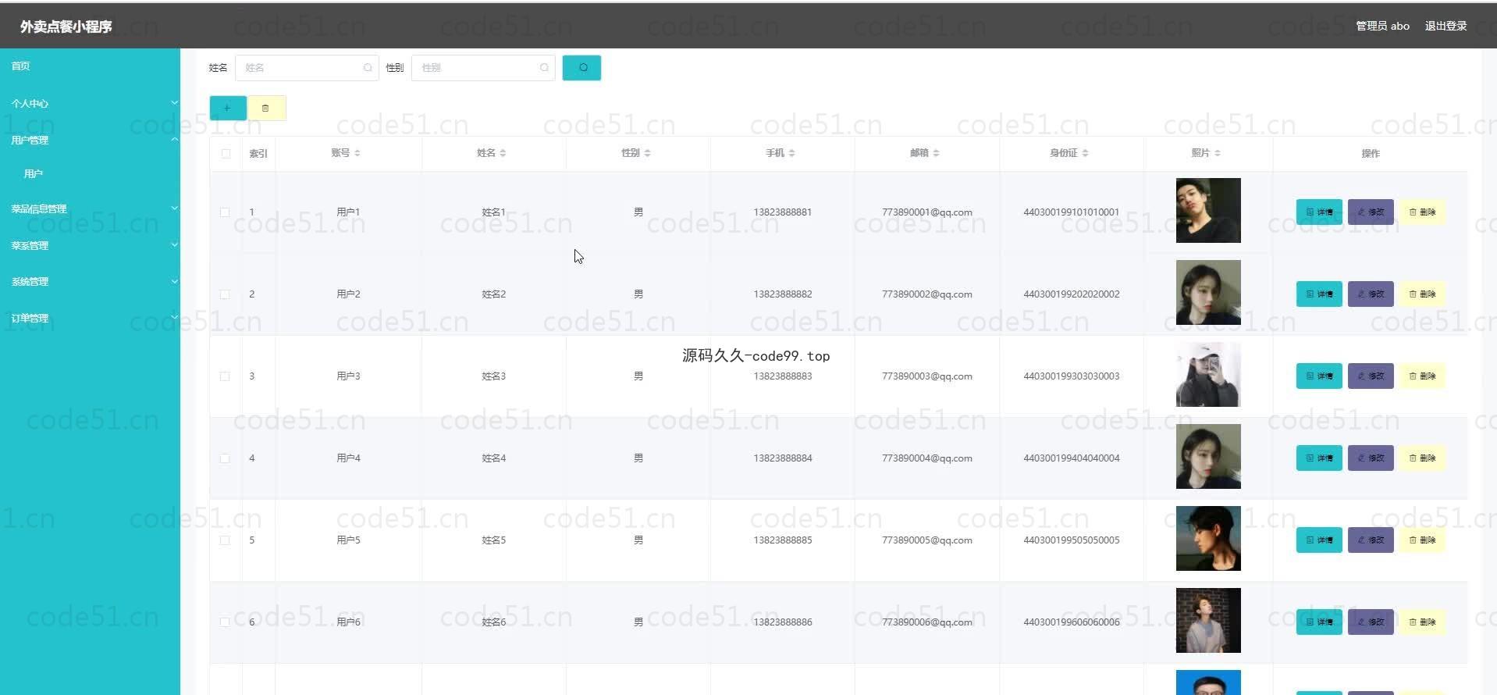Screen dimensions: 1497x695
Task: Click 修改 for 用户1
Action: coord(1371,212)
